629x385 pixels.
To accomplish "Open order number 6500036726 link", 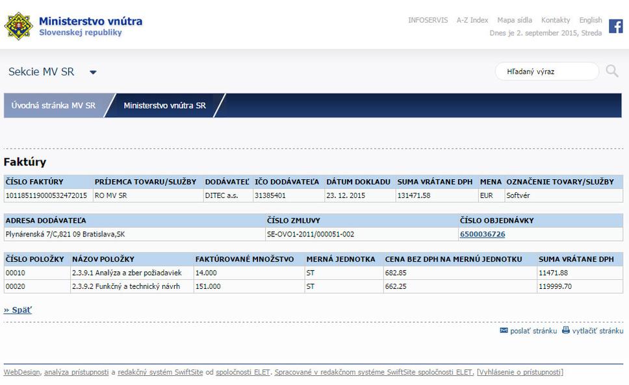I will coord(482,234).
